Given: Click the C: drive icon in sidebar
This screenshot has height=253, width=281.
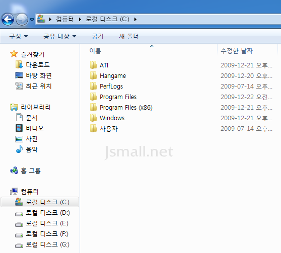Looking at the screenshot, I should coord(19,202).
